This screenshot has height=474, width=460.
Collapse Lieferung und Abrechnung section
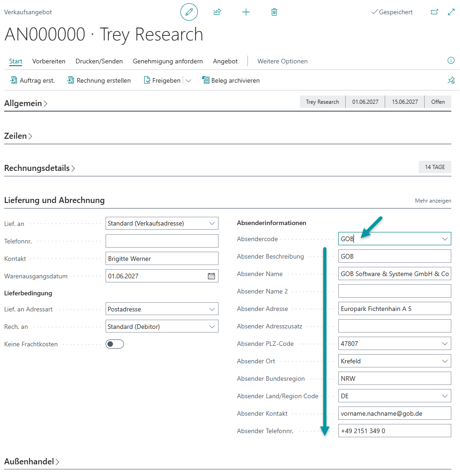coord(55,200)
